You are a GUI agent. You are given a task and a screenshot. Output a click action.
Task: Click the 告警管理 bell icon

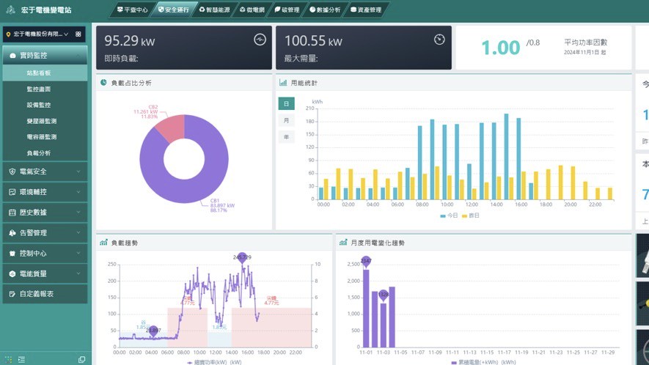click(x=12, y=232)
